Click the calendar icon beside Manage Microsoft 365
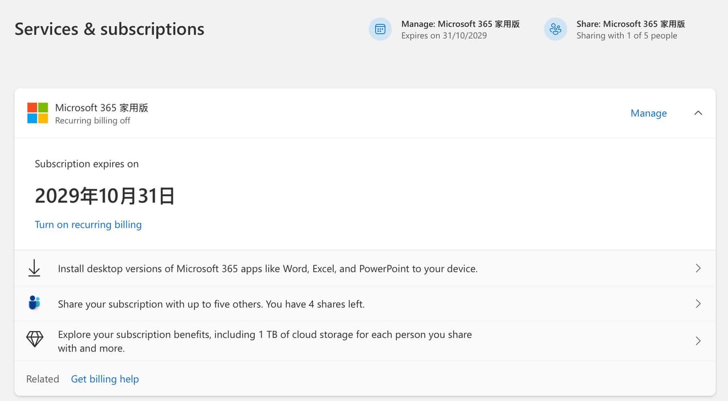The height and width of the screenshot is (401, 728). tap(380, 30)
